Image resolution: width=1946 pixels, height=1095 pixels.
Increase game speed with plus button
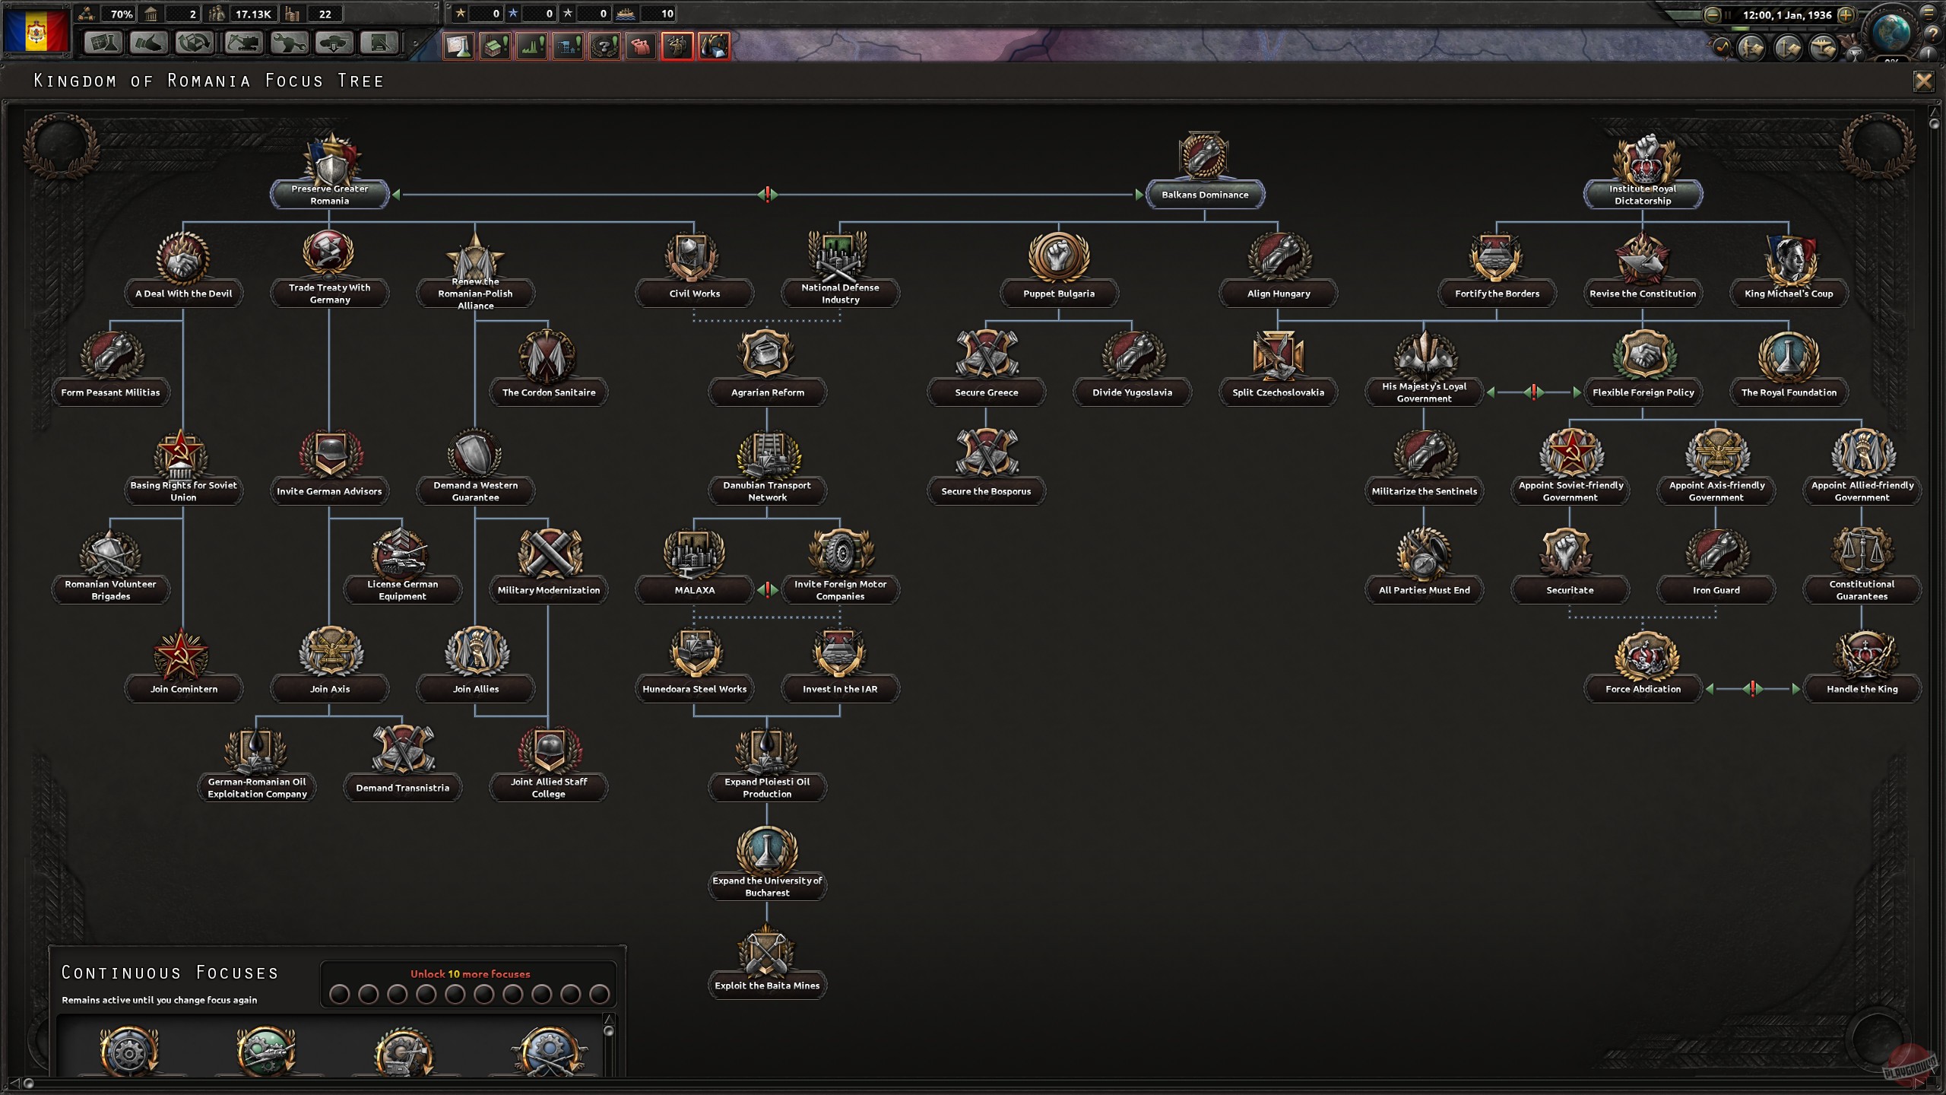point(1845,15)
